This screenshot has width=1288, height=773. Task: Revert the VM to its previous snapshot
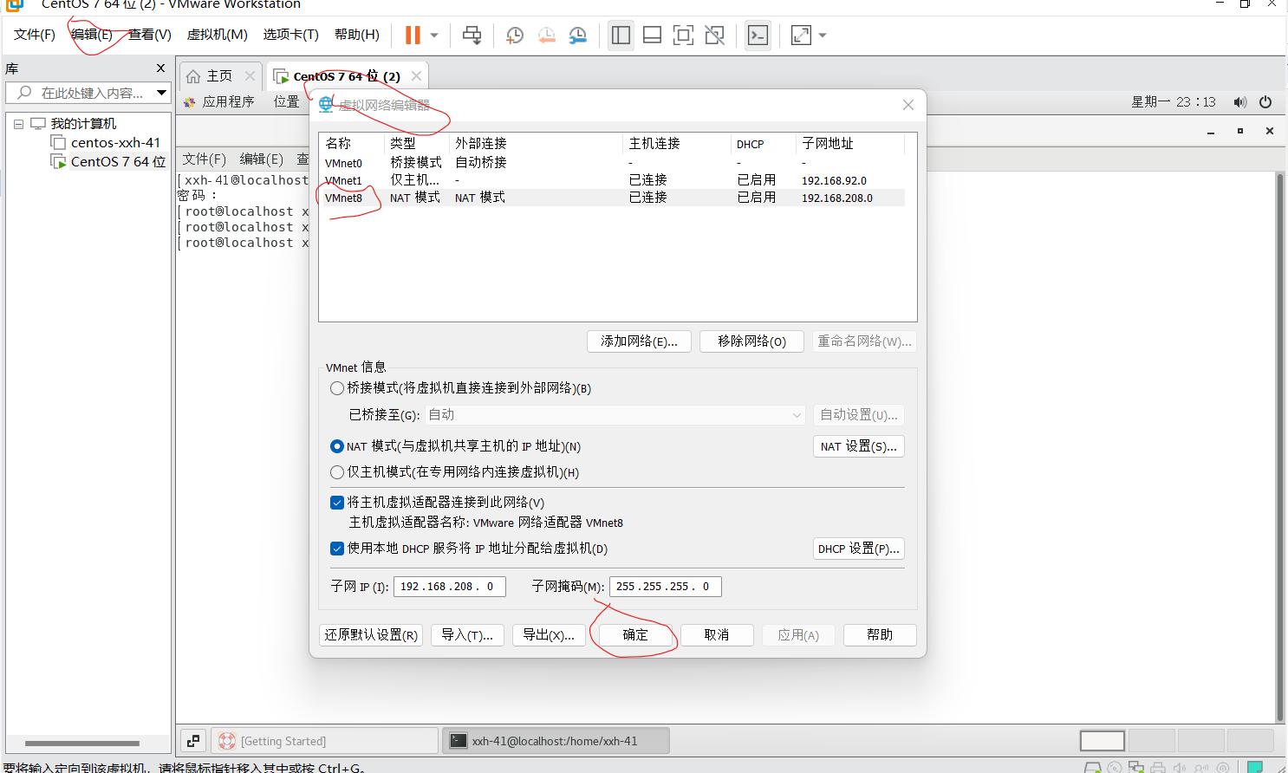tap(546, 36)
